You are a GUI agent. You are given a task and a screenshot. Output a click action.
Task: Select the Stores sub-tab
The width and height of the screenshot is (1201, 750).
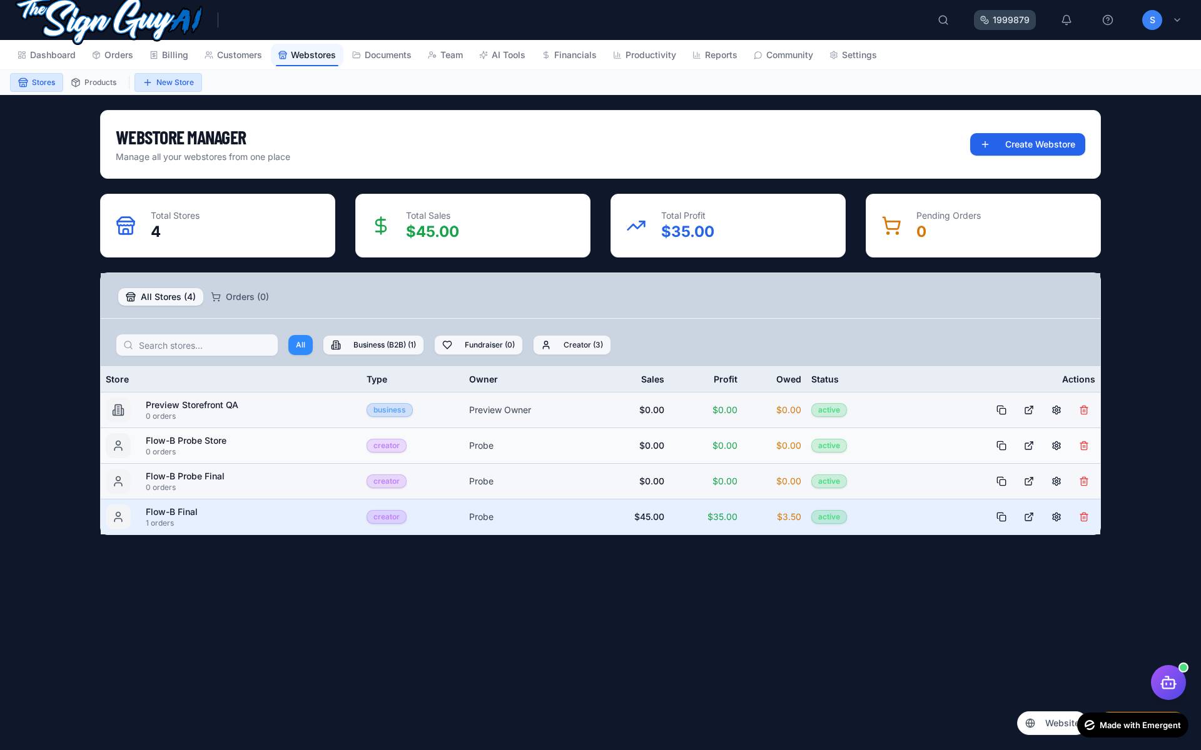point(36,82)
